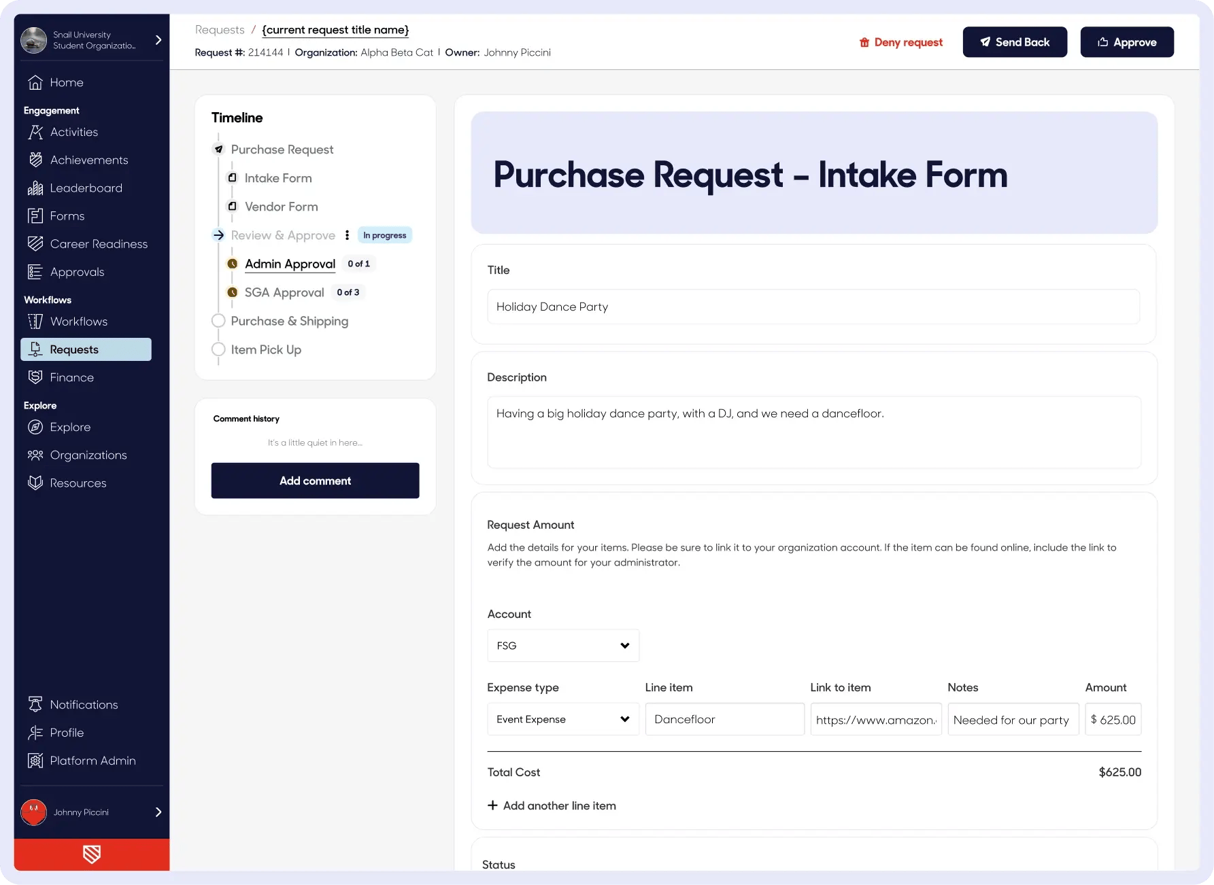Screen dimensions: 1214x885
Task: Click the Review & Approve arrow icon
Action: pos(218,235)
